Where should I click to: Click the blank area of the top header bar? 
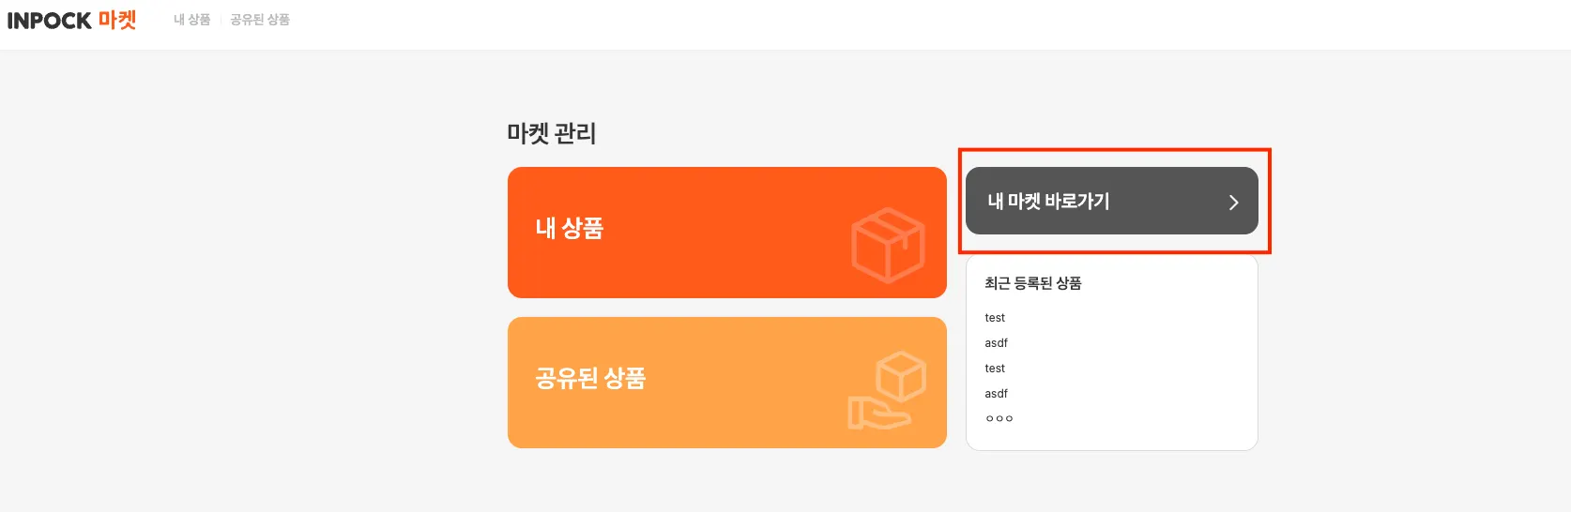[845, 23]
